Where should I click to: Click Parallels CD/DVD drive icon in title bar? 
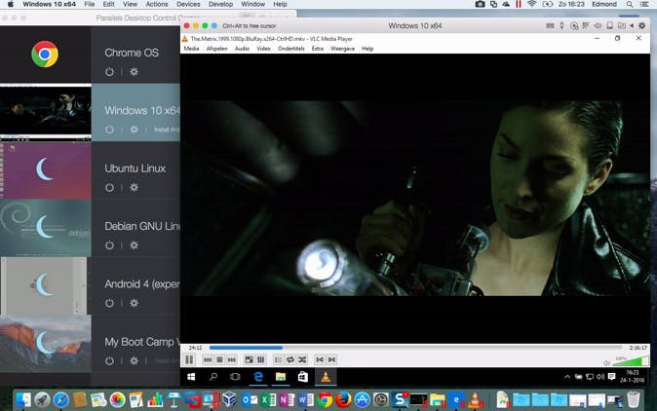574,26
